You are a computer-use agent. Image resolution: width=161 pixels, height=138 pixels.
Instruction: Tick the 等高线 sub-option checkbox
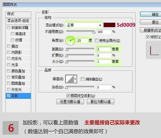click(x=13, y=34)
